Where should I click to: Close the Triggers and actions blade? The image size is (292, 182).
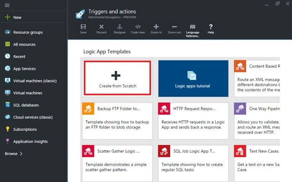click(288, 4)
